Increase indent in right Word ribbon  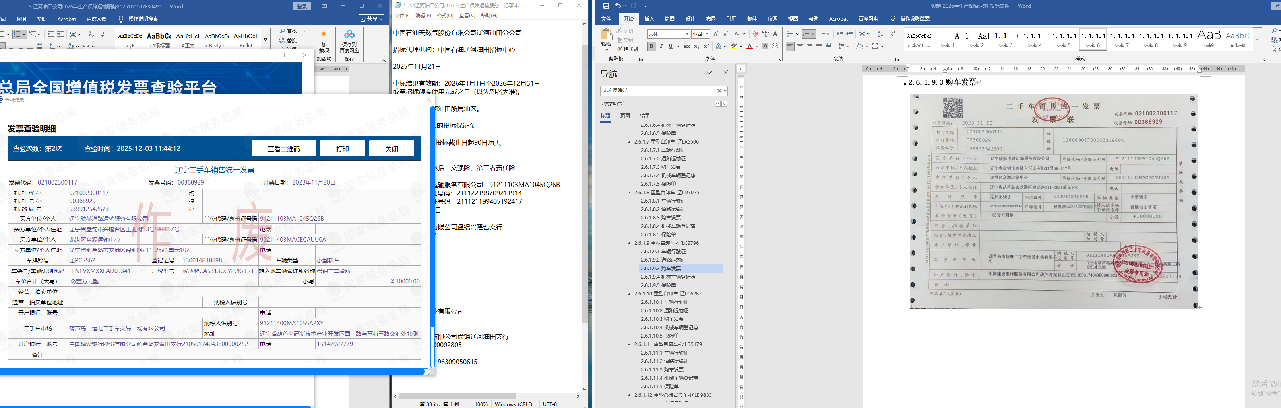tap(849, 34)
